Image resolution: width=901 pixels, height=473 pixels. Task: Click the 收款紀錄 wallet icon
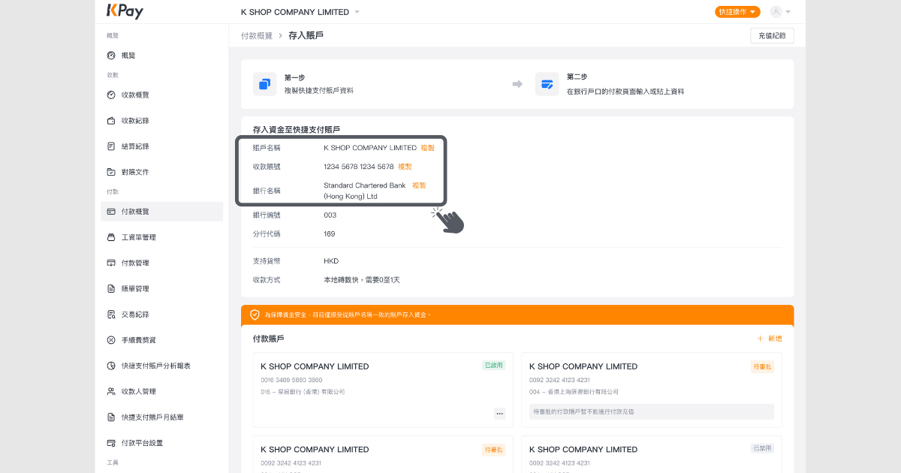coord(111,121)
